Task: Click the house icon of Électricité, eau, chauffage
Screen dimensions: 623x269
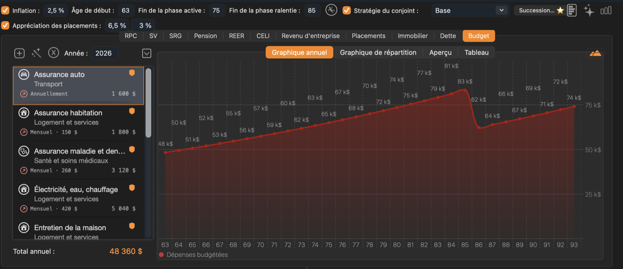Action: click(x=24, y=189)
